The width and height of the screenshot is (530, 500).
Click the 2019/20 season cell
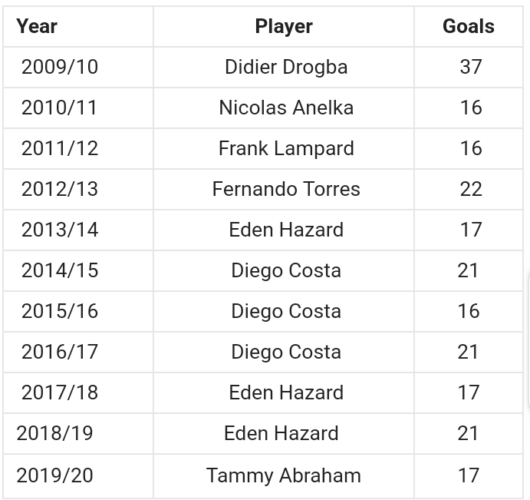(54, 475)
